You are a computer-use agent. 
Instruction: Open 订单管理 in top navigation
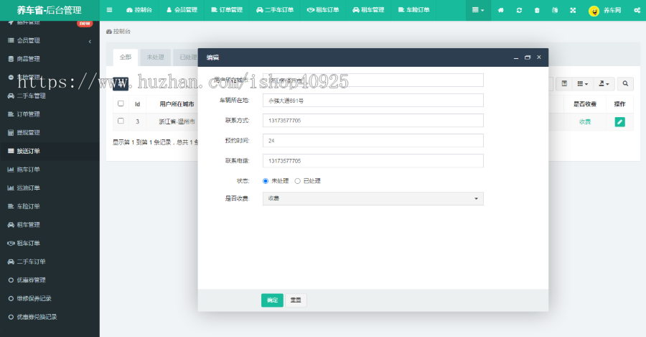click(x=227, y=10)
